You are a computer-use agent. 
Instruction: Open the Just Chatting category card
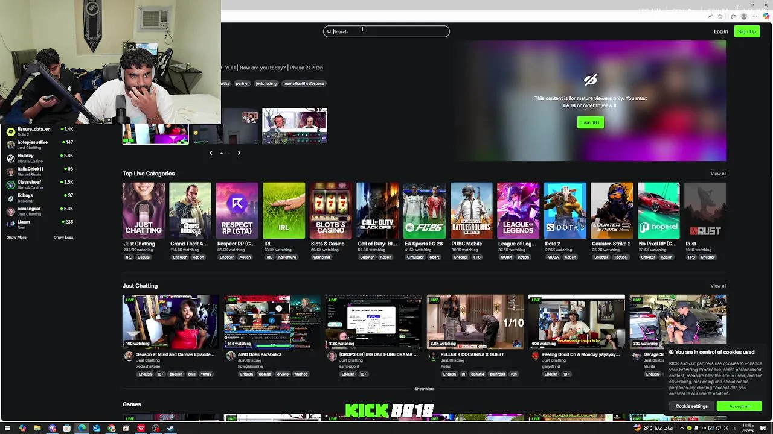(x=143, y=210)
